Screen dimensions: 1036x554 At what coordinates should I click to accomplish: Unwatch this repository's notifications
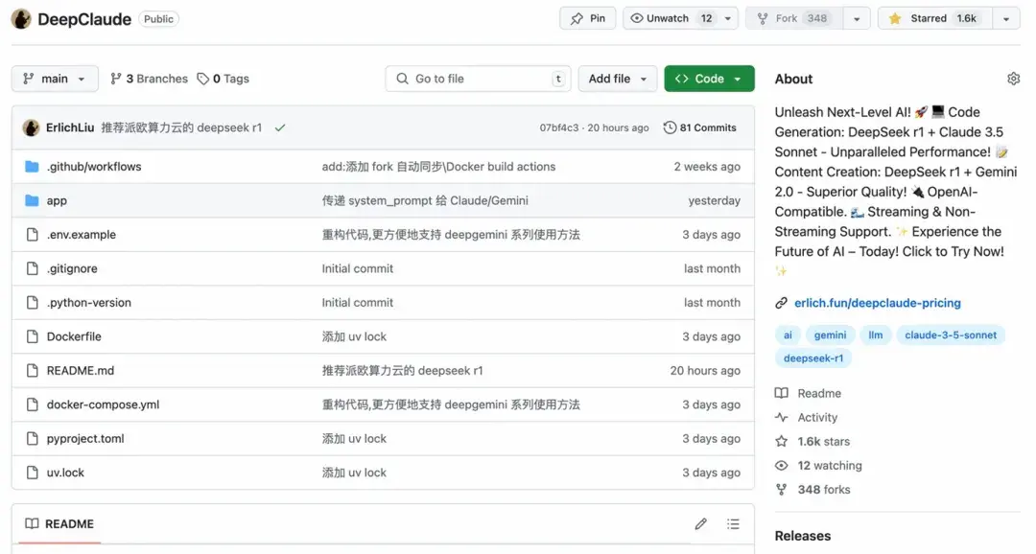(x=667, y=17)
